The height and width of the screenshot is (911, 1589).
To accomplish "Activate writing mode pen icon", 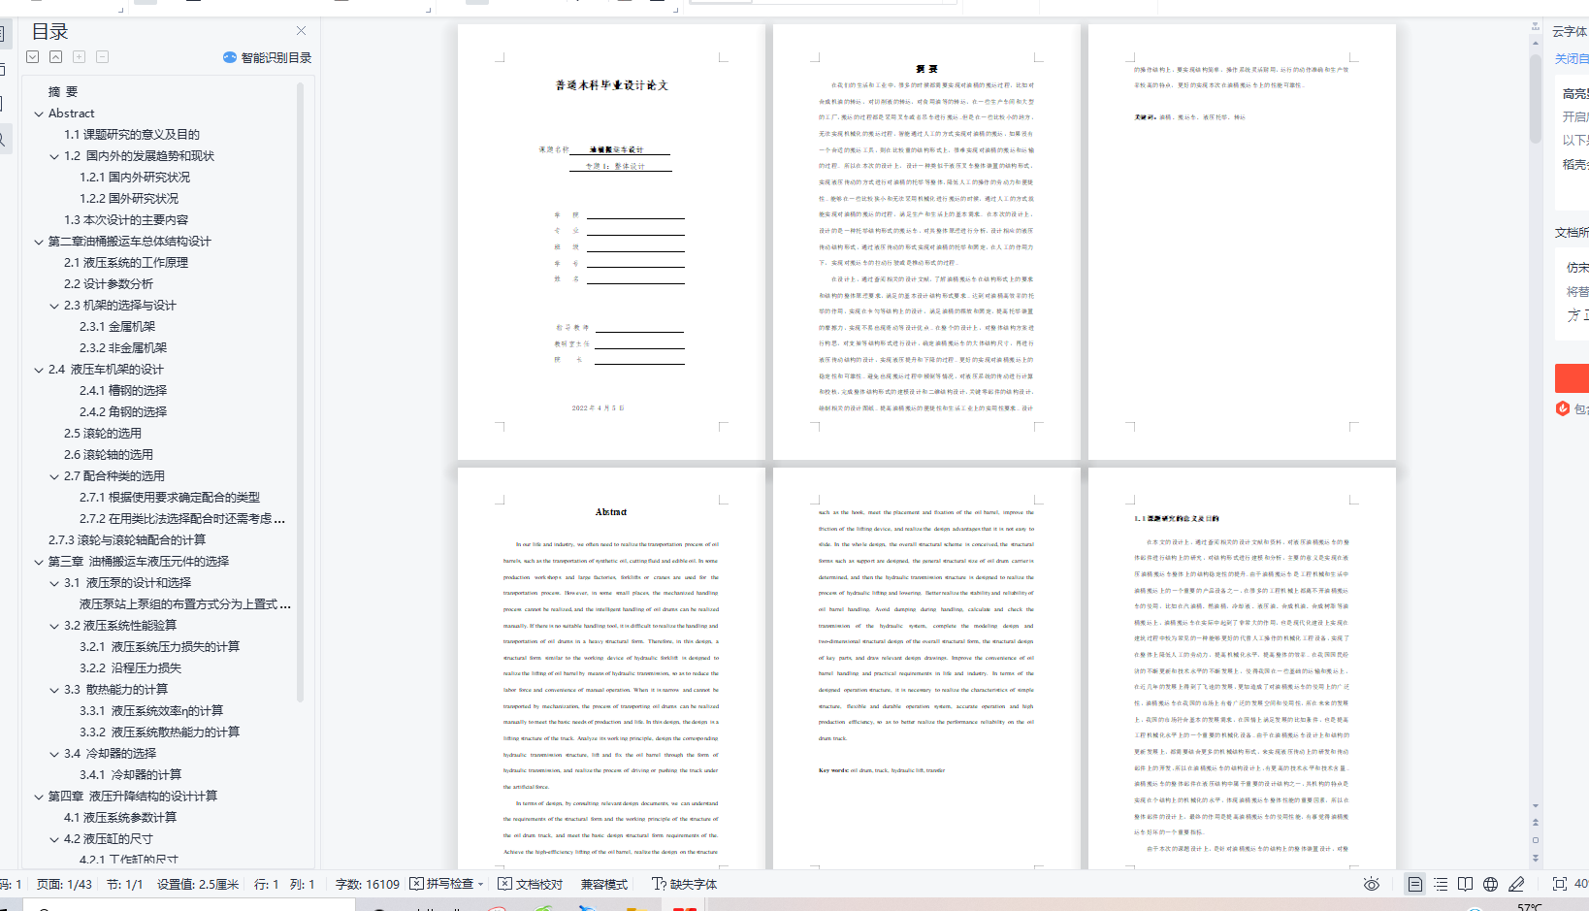I will click(1516, 884).
